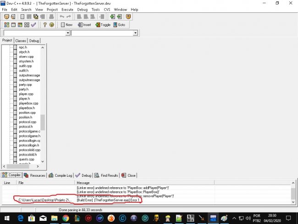This screenshot has height=224, width=298.
Task: Click the Compile and Run icon
Action: coord(20,25)
